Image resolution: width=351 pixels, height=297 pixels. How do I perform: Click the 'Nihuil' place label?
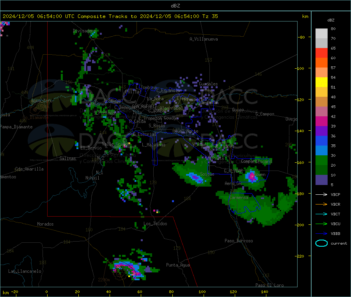(92, 178)
